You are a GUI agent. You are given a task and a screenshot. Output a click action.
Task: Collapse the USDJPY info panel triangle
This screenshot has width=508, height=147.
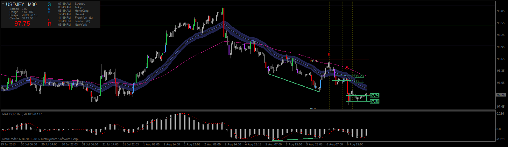pyautogui.click(x=3, y=4)
